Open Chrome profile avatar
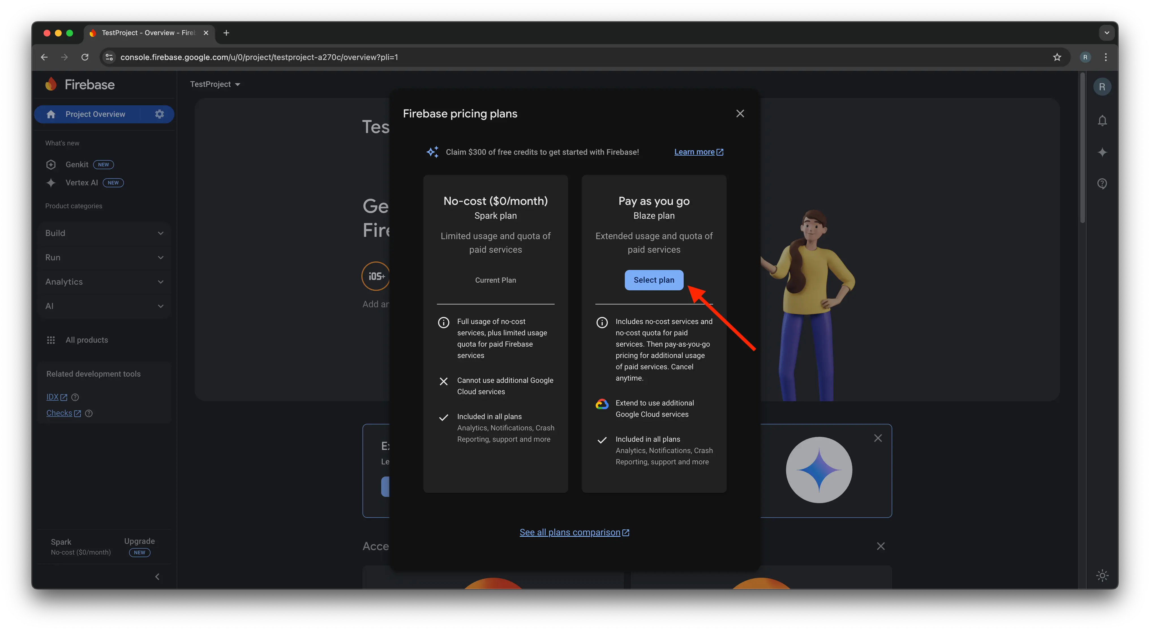The height and width of the screenshot is (631, 1150). (x=1085, y=57)
